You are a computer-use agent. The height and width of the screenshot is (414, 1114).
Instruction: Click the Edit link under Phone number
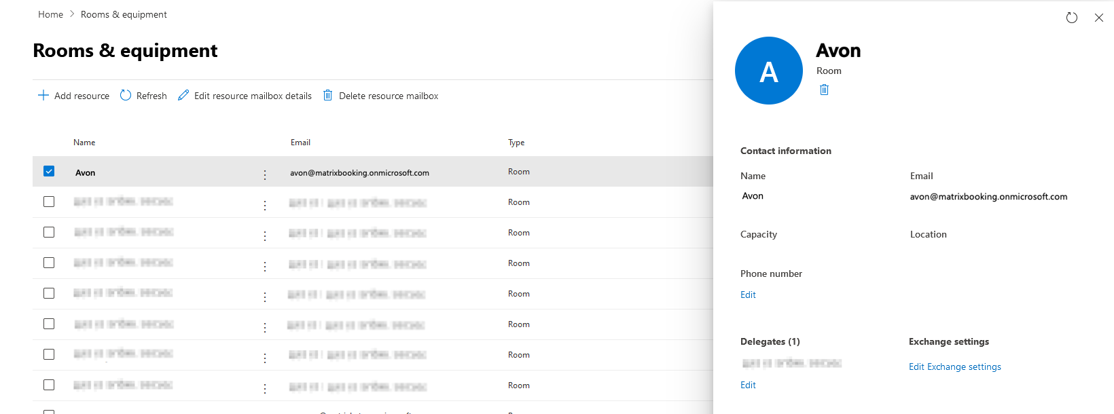click(748, 295)
